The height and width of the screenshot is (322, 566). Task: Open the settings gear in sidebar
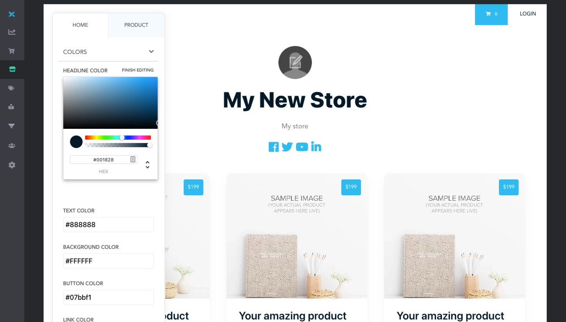click(12, 165)
